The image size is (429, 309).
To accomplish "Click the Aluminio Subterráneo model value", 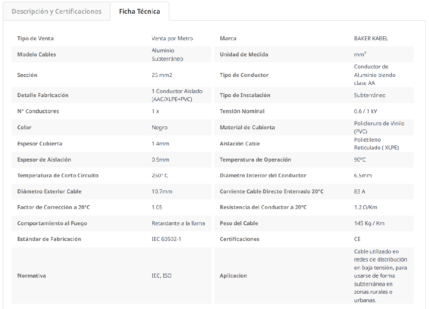I will [167, 55].
